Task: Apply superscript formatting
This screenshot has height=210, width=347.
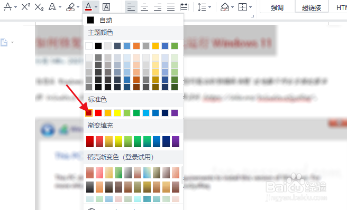Action: (26, 7)
